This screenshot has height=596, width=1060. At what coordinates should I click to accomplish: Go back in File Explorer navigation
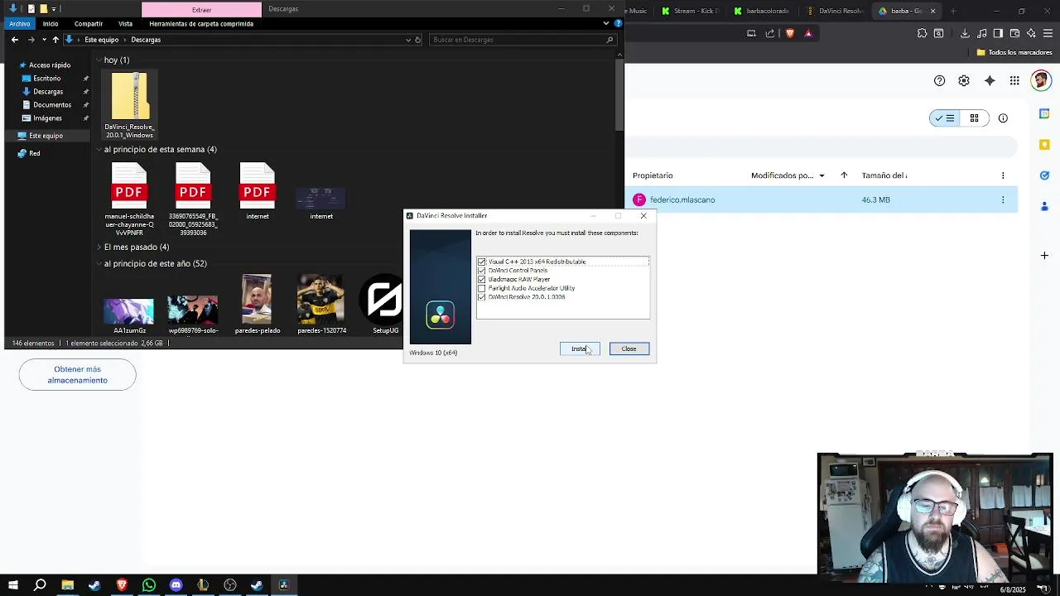click(x=15, y=40)
